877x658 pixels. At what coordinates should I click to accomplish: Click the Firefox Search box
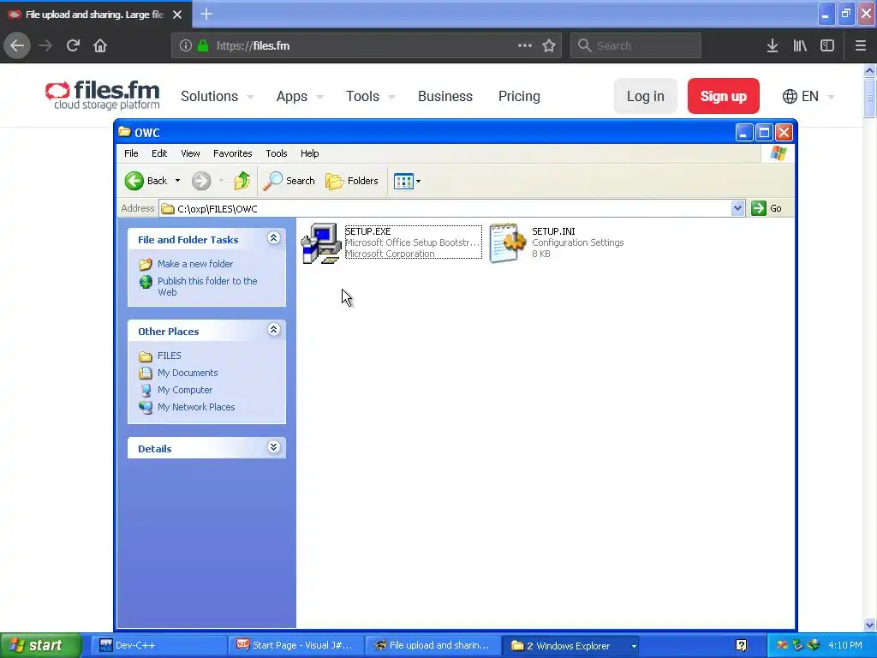[635, 45]
